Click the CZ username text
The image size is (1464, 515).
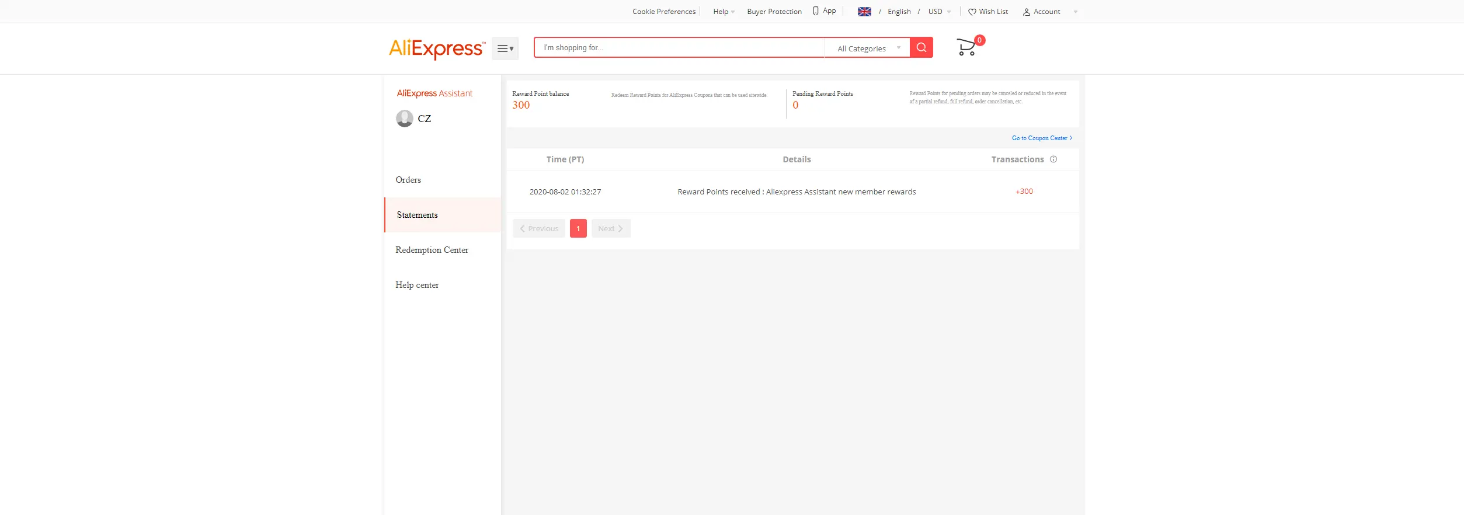425,119
